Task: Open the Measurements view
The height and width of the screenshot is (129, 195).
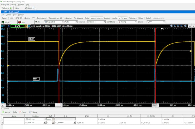Action: point(97,18)
